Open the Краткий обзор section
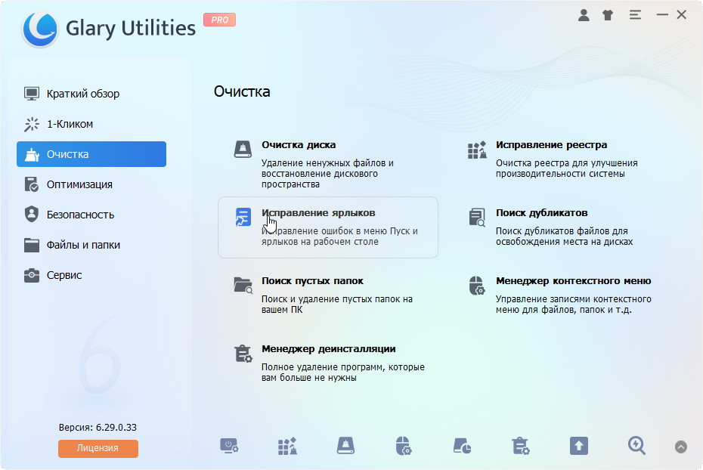 point(91,94)
